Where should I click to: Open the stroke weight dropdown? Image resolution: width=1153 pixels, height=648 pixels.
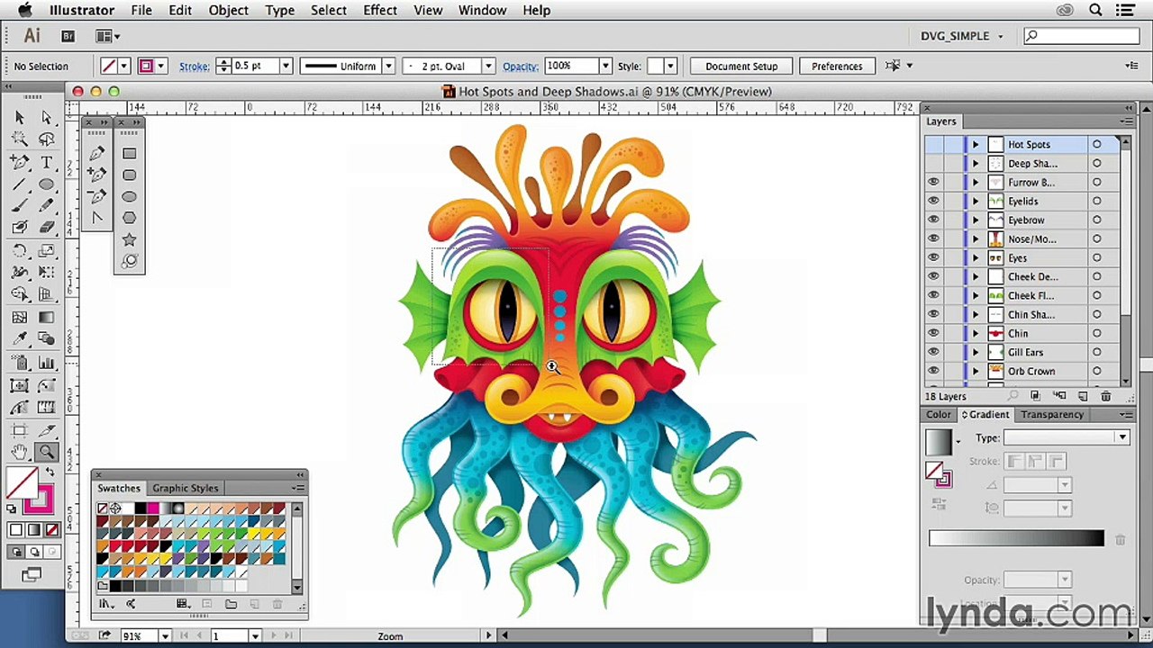tap(286, 66)
